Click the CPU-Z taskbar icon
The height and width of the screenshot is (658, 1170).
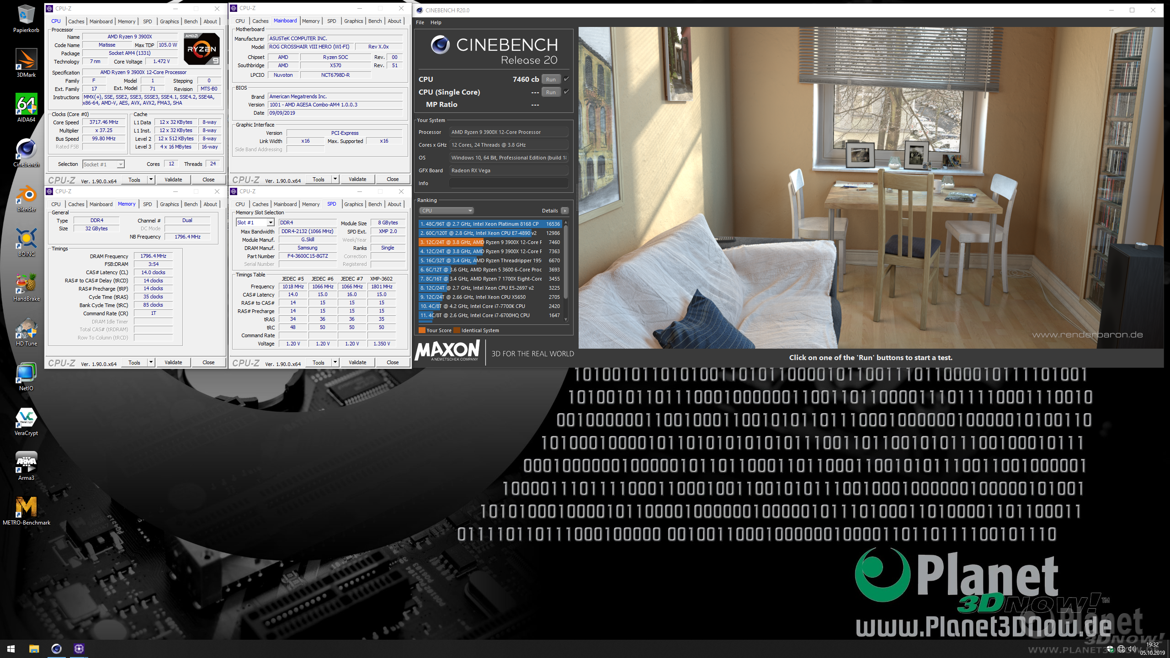point(79,648)
